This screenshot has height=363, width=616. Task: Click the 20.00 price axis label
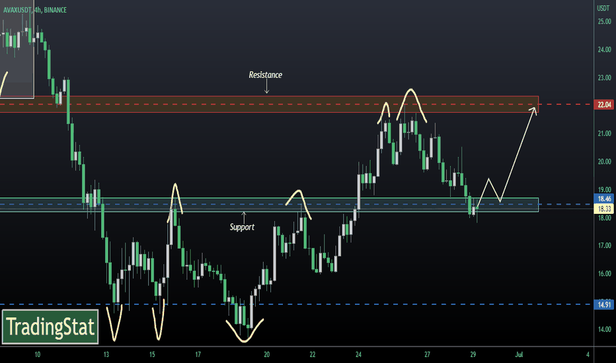coord(604,161)
